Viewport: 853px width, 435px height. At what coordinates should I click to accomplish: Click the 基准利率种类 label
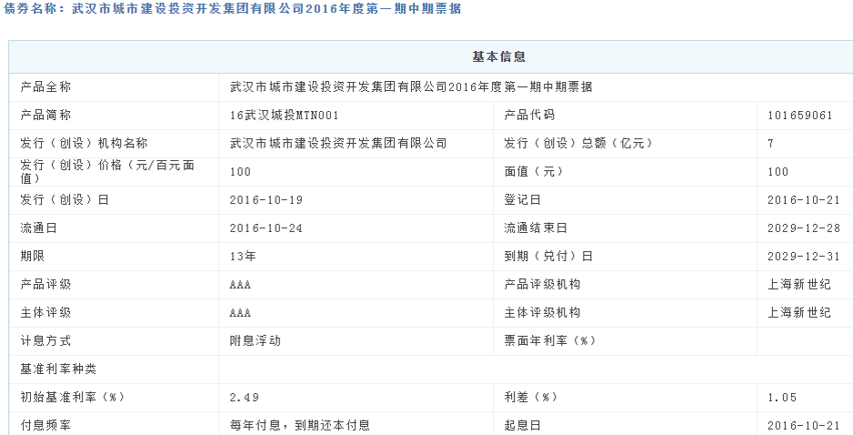(x=58, y=369)
